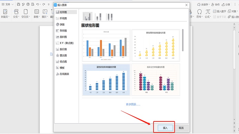Click the 符号 (symbol) omega icon
This screenshot has width=239, height=134.
(x=199, y=12)
